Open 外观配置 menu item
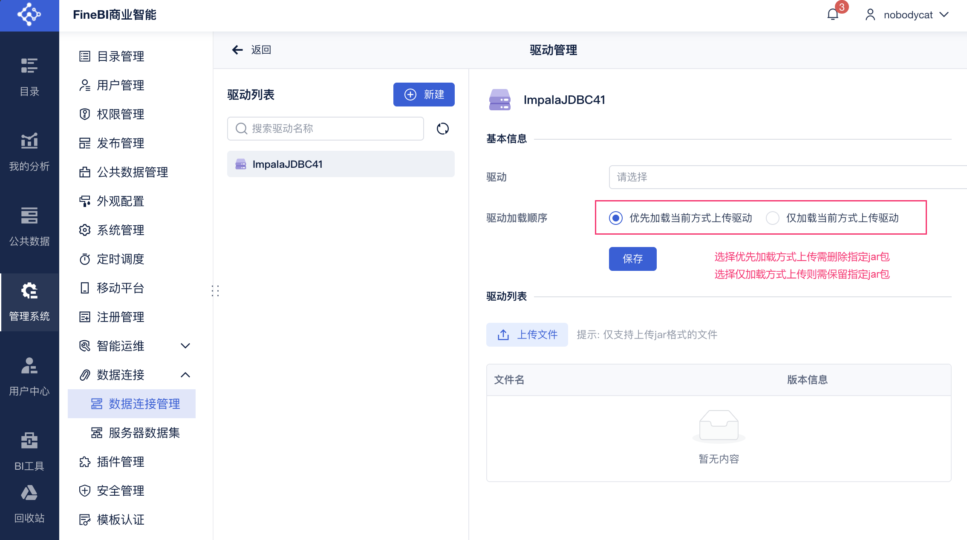 132,201
